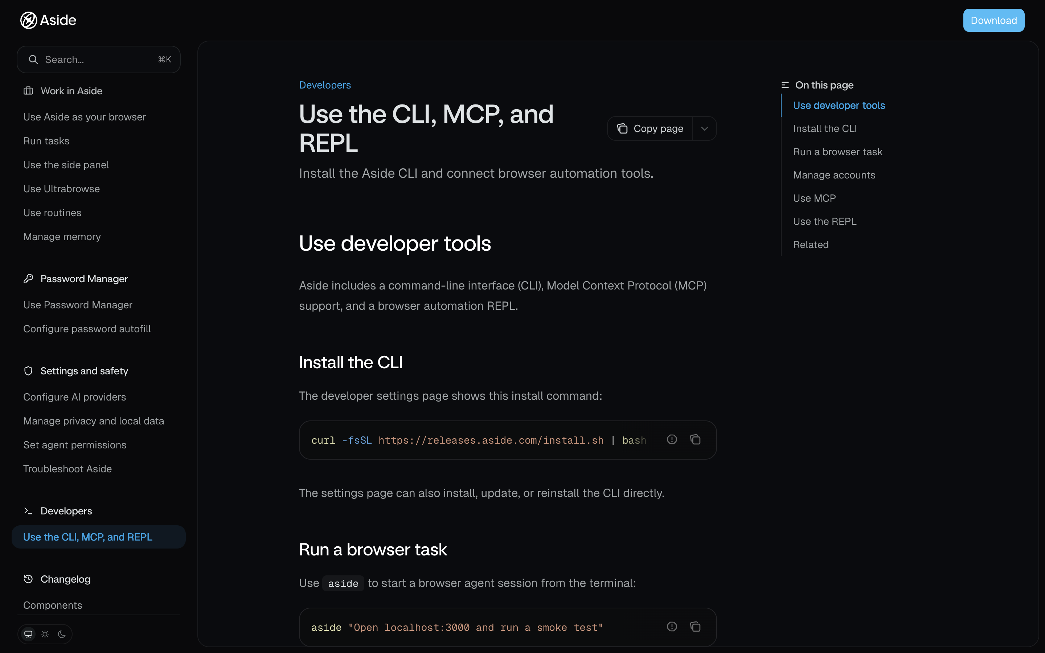Click the Developers terminal prompt icon
The width and height of the screenshot is (1045, 653).
(x=28, y=511)
